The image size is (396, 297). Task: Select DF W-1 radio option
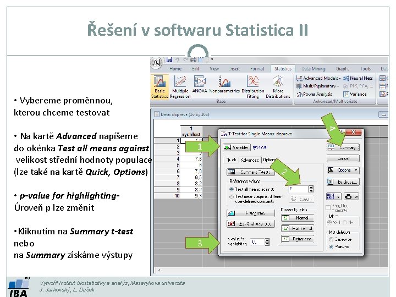329,222
